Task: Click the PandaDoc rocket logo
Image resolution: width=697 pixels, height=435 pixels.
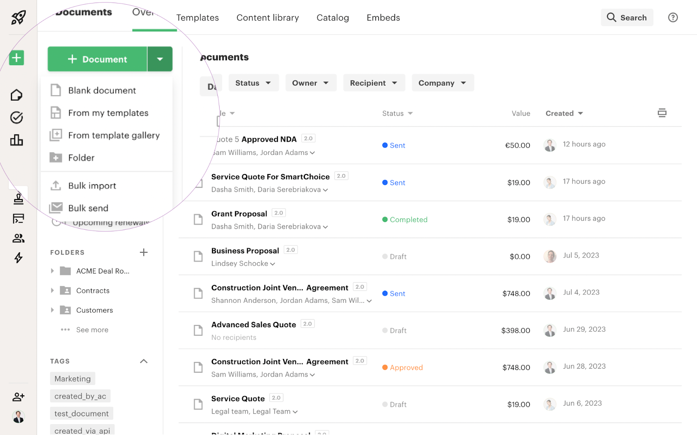Action: pyautogui.click(x=18, y=17)
